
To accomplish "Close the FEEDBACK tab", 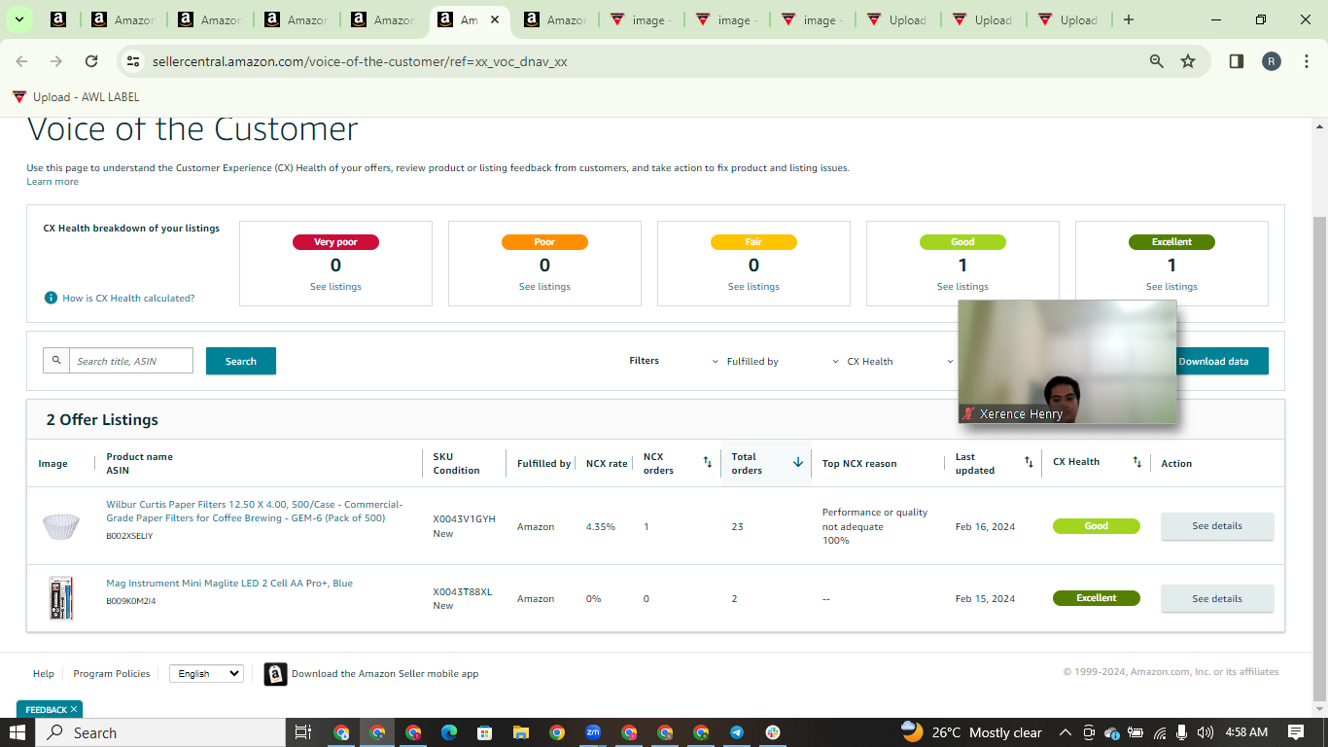I will (x=74, y=710).
